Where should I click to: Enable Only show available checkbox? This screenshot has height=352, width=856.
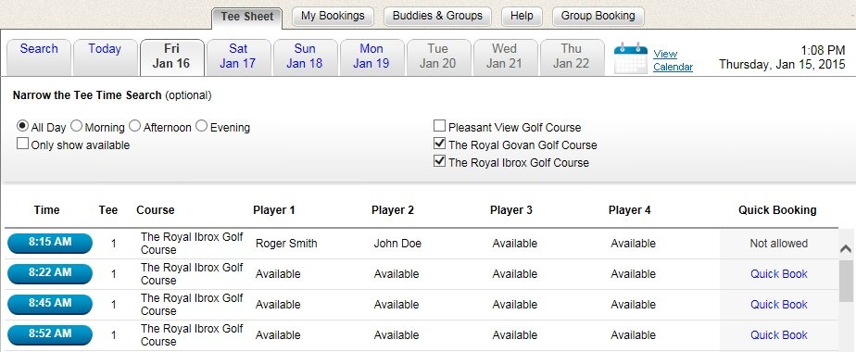point(22,144)
